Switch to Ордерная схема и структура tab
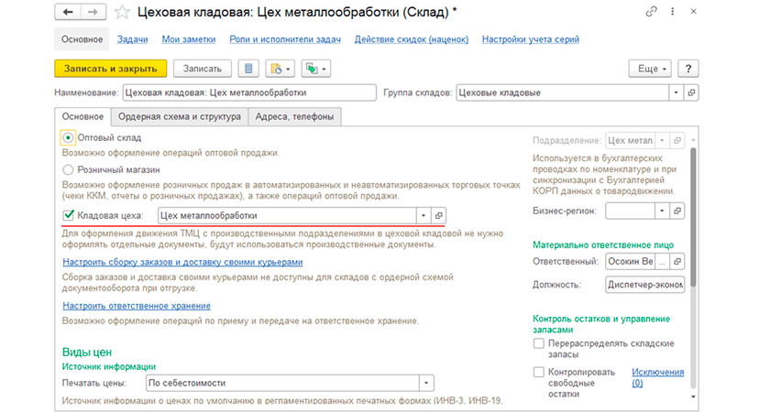Image resolution: width=759 pixels, height=412 pixels. point(180,116)
